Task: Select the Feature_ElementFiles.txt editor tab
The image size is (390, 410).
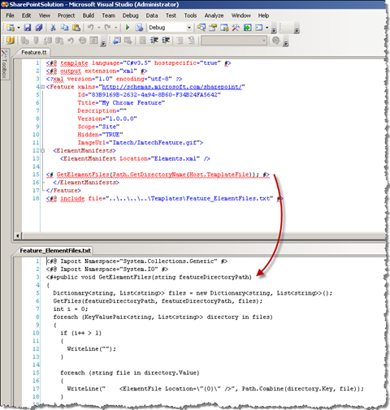Action: pos(55,251)
